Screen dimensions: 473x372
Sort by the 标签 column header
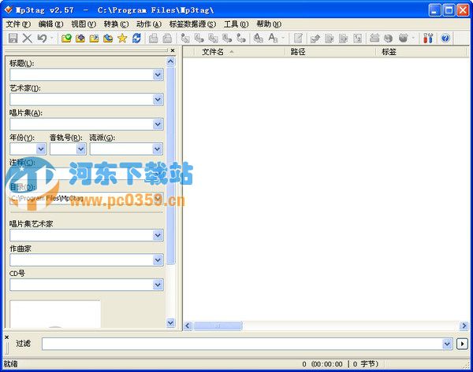(x=423, y=52)
